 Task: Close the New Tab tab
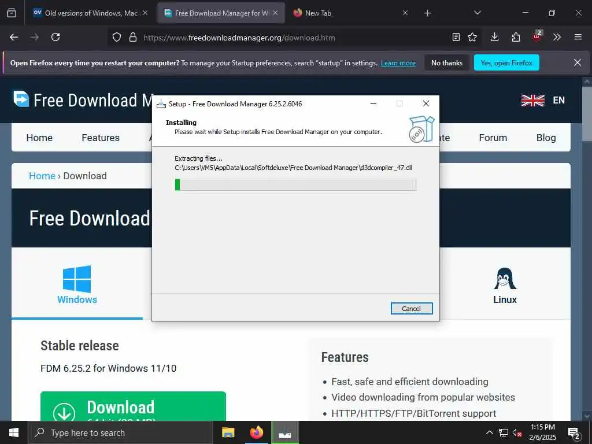pos(405,13)
